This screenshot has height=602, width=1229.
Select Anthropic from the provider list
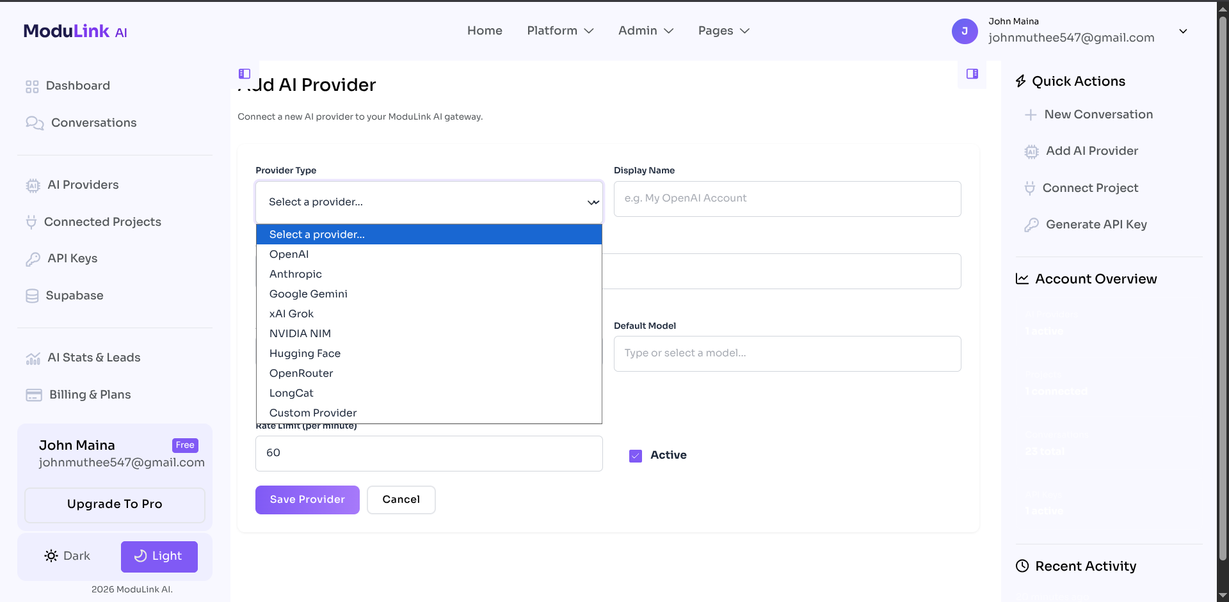pos(429,274)
